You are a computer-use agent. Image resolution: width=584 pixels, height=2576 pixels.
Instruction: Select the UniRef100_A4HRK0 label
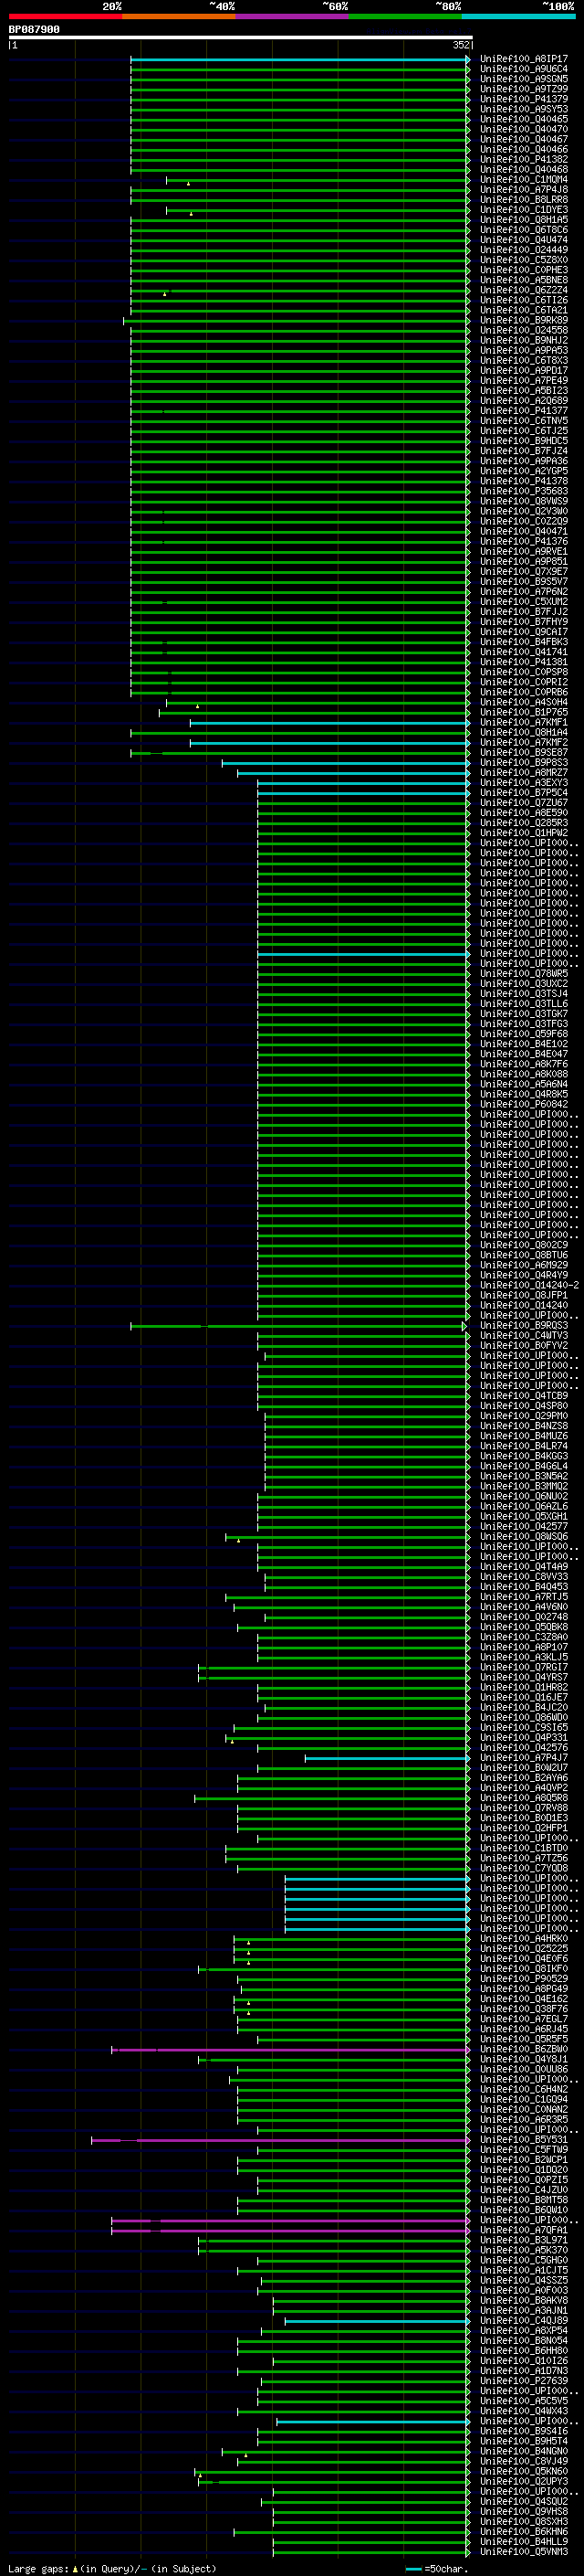(x=523, y=1938)
